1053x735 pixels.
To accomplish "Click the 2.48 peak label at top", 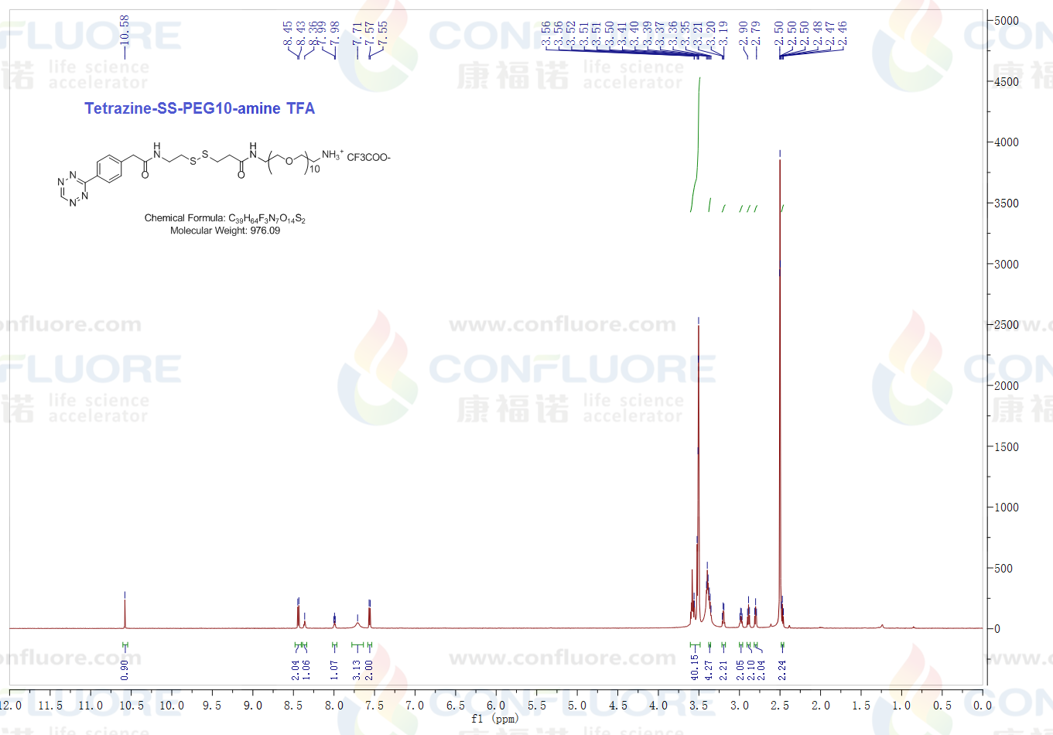I will coord(818,32).
